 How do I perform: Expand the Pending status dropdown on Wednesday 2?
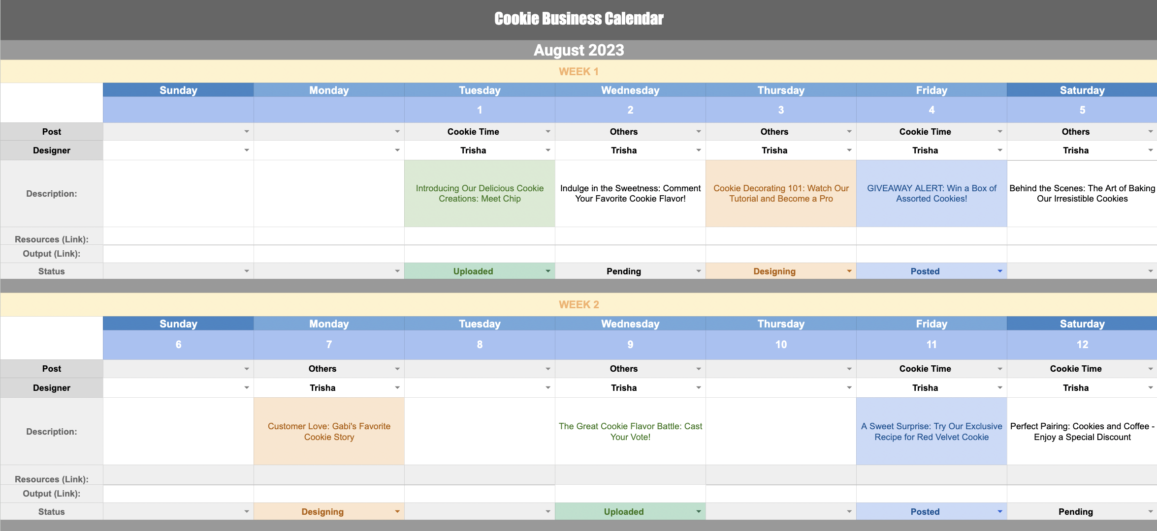pyautogui.click(x=698, y=271)
